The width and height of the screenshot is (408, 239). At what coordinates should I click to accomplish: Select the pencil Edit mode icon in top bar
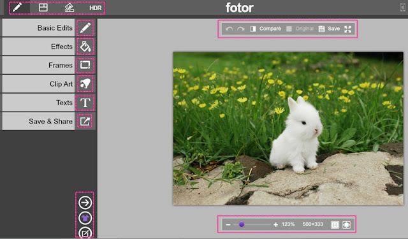pyautogui.click(x=17, y=8)
